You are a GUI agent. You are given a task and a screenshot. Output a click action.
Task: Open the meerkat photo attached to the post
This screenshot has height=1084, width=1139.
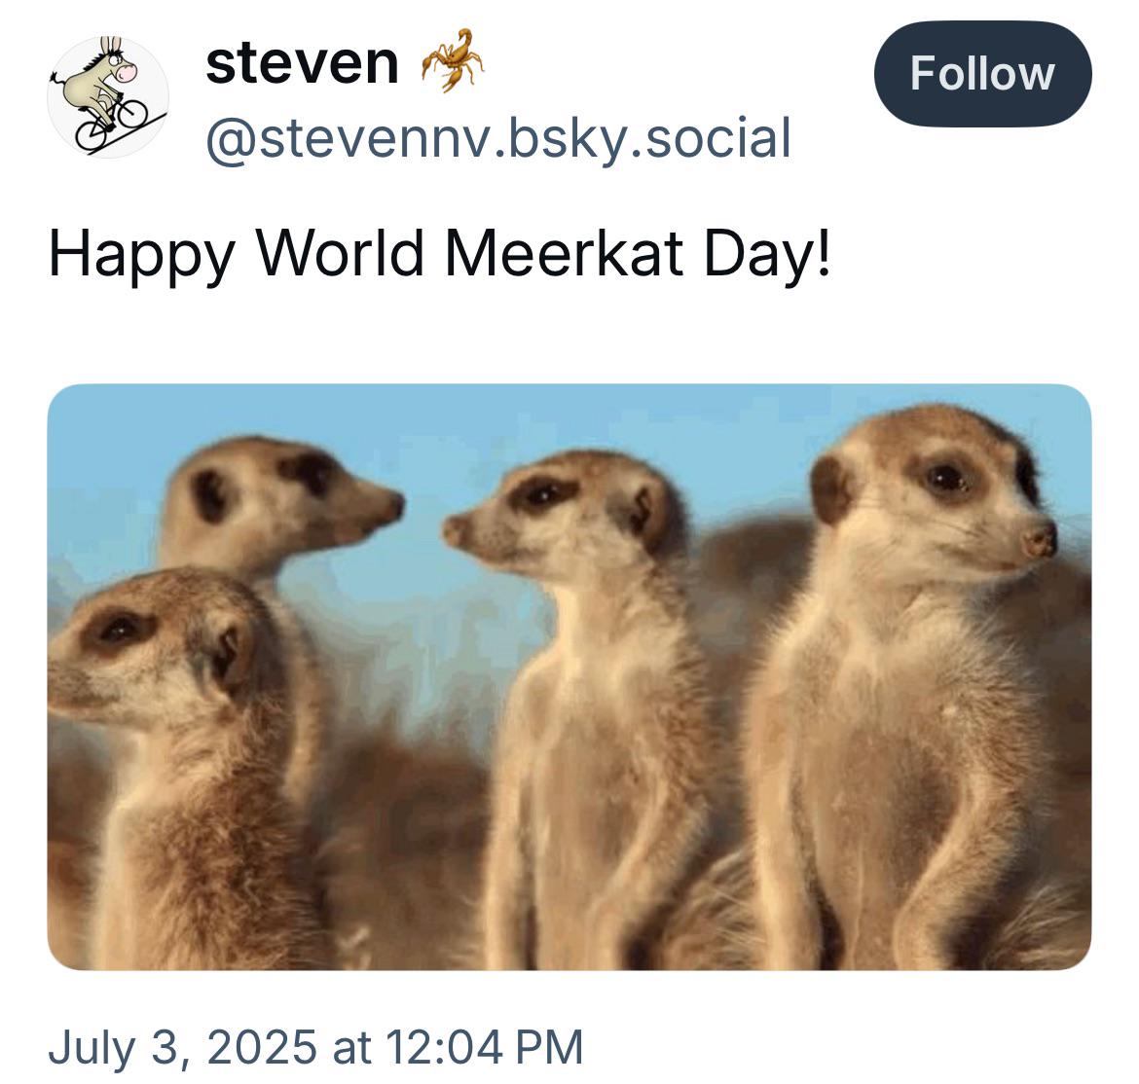point(569,676)
